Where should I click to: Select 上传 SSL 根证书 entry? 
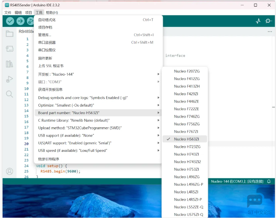pyautogui.click(x=98, y=66)
